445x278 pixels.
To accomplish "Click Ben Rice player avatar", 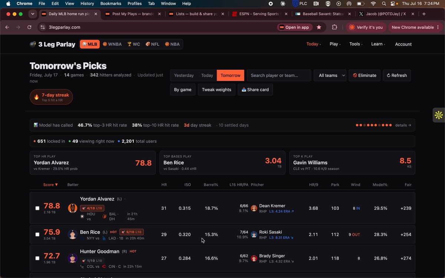I will click(73, 234).
